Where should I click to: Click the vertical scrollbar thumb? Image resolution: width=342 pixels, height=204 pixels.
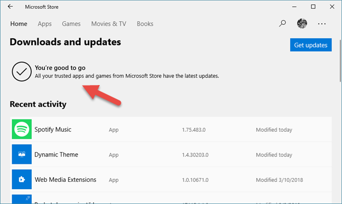pyautogui.click(x=340, y=61)
